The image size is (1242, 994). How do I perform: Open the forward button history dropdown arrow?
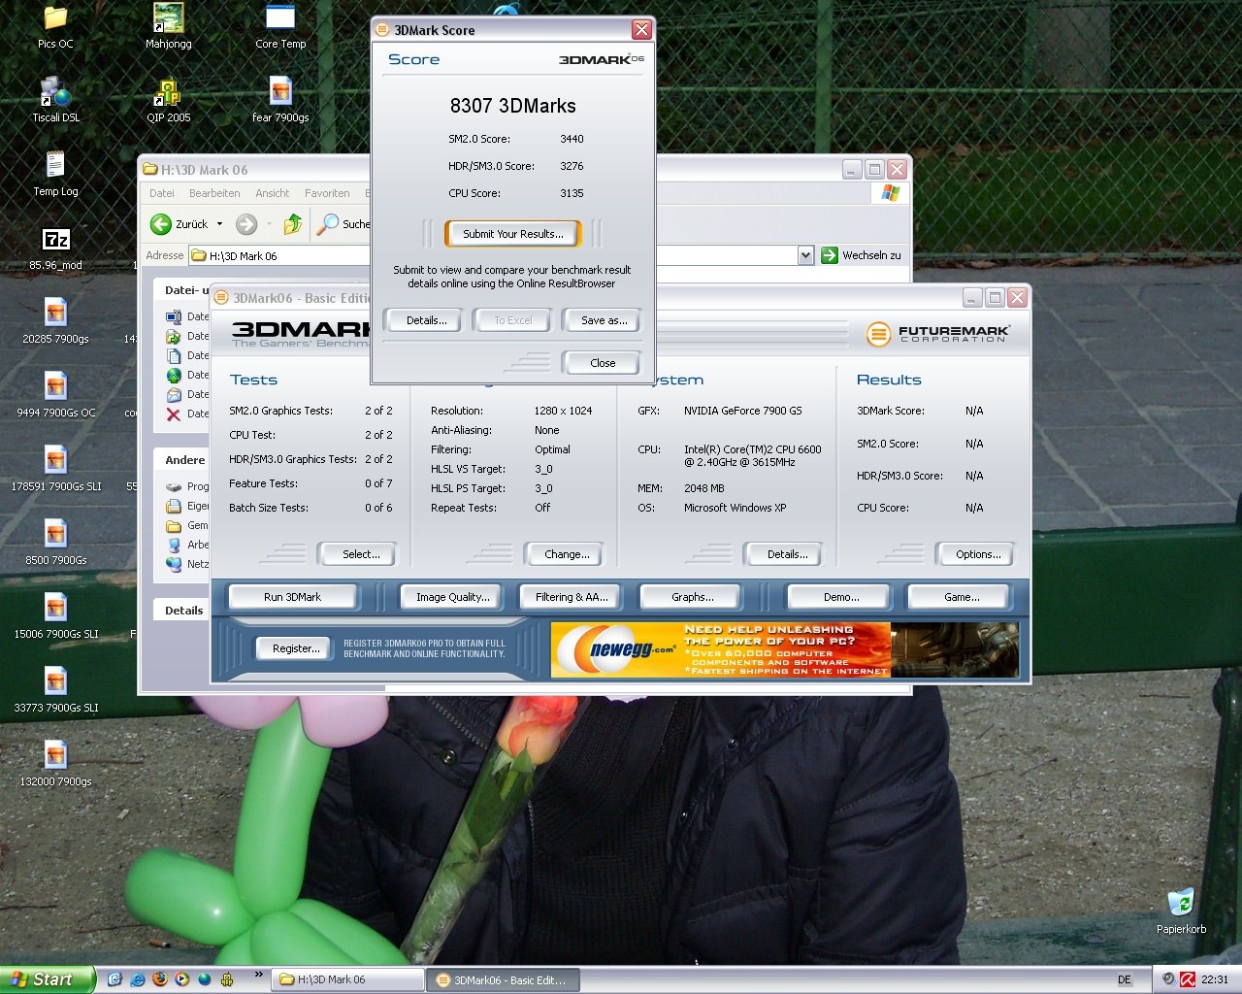pos(269,224)
